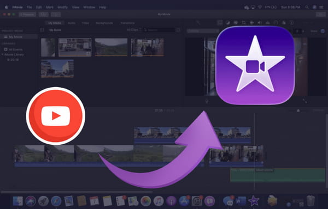328x209 pixels.
Task: Select the street storefront clip in timeline
Action: coord(236,156)
